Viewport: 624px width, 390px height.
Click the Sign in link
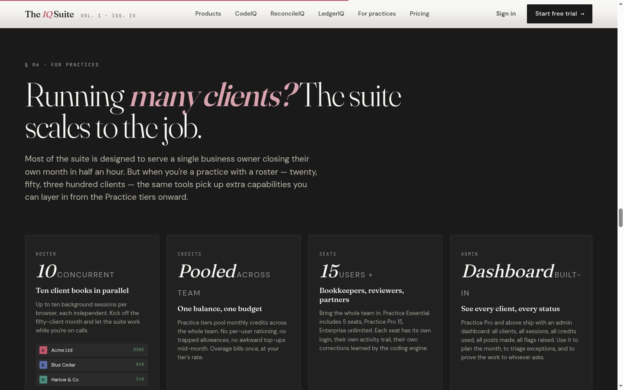506,14
